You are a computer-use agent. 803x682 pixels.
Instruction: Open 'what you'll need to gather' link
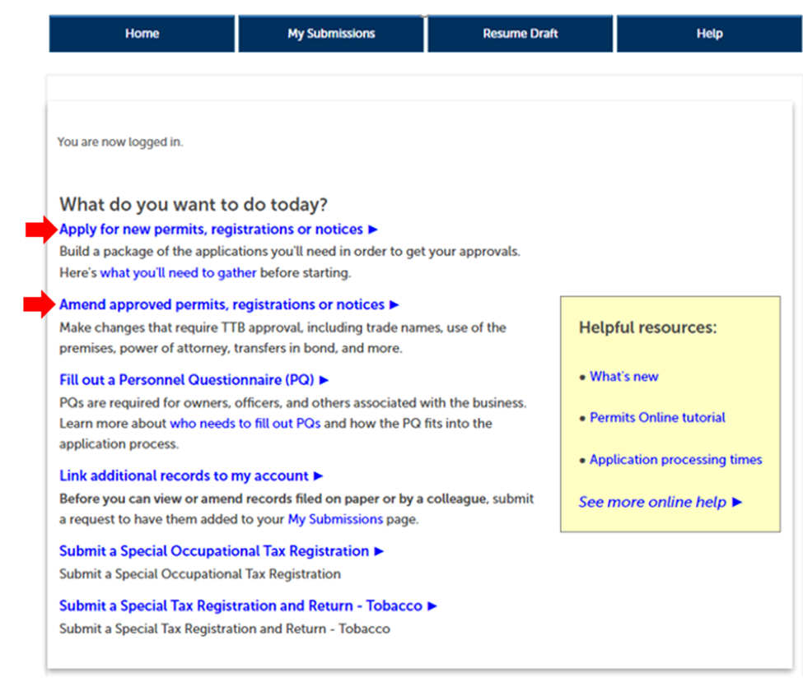178,273
